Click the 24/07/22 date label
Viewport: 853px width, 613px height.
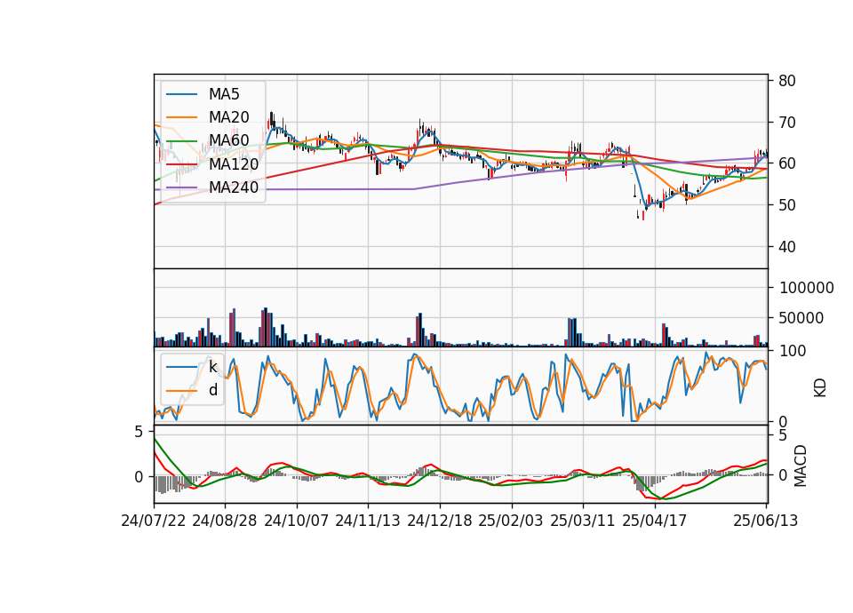[x=154, y=521]
